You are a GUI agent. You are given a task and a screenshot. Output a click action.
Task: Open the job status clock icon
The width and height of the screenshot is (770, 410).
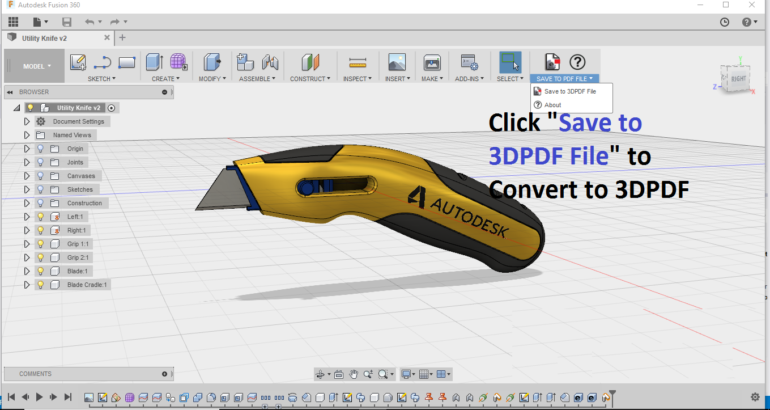725,22
